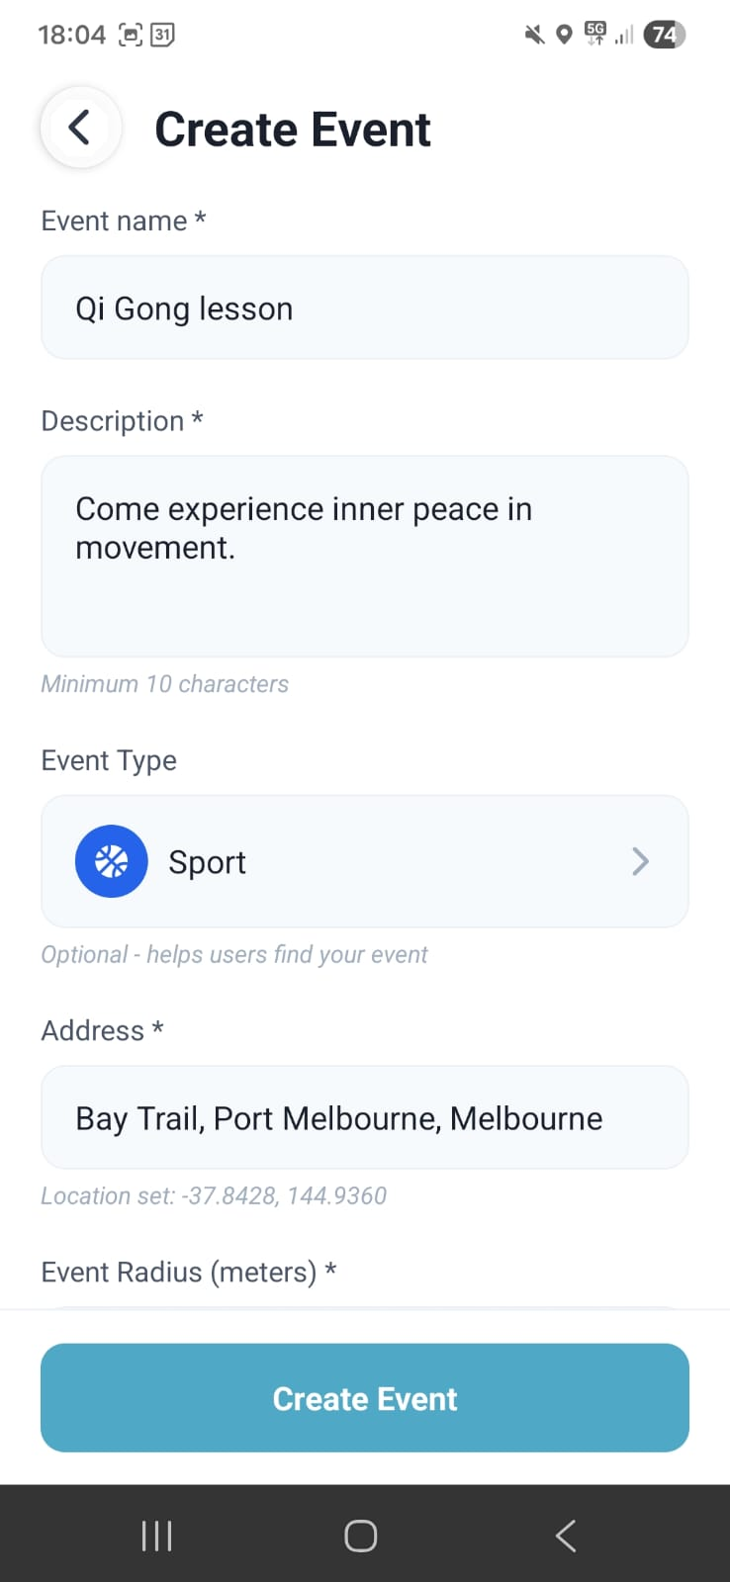Focus the Description text area

364,556
